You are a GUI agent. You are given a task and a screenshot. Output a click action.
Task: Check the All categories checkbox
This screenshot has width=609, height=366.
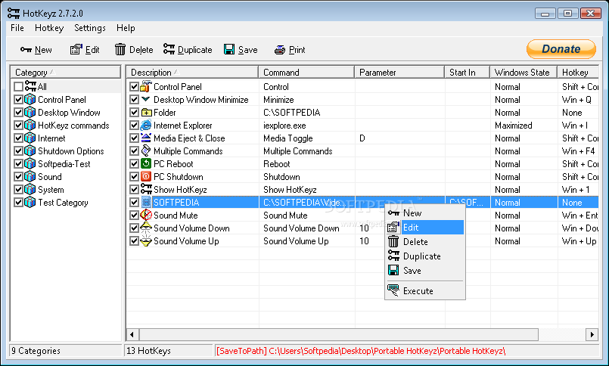(18, 86)
